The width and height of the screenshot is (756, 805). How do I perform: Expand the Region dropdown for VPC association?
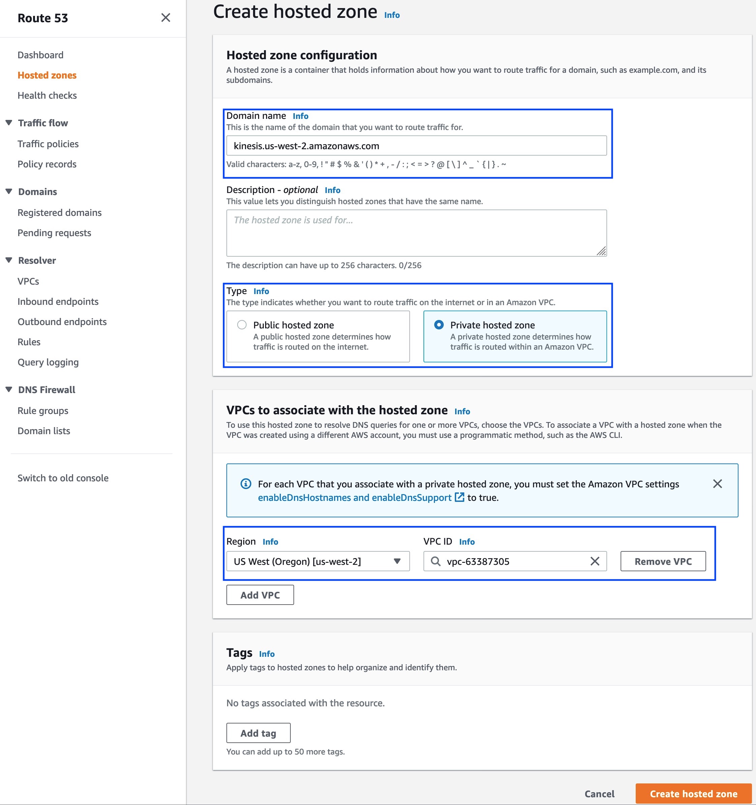396,561
